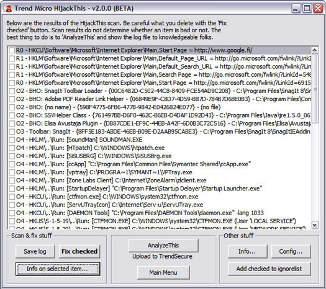The width and height of the screenshot is (326, 289).
Task: Tick the SoundMan SOUNDMAN.EXE checkbox
Action: pos(12,140)
